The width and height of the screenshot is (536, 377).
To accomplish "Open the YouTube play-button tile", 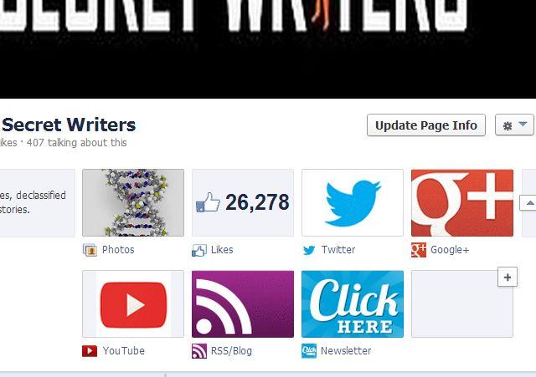I will (x=133, y=304).
